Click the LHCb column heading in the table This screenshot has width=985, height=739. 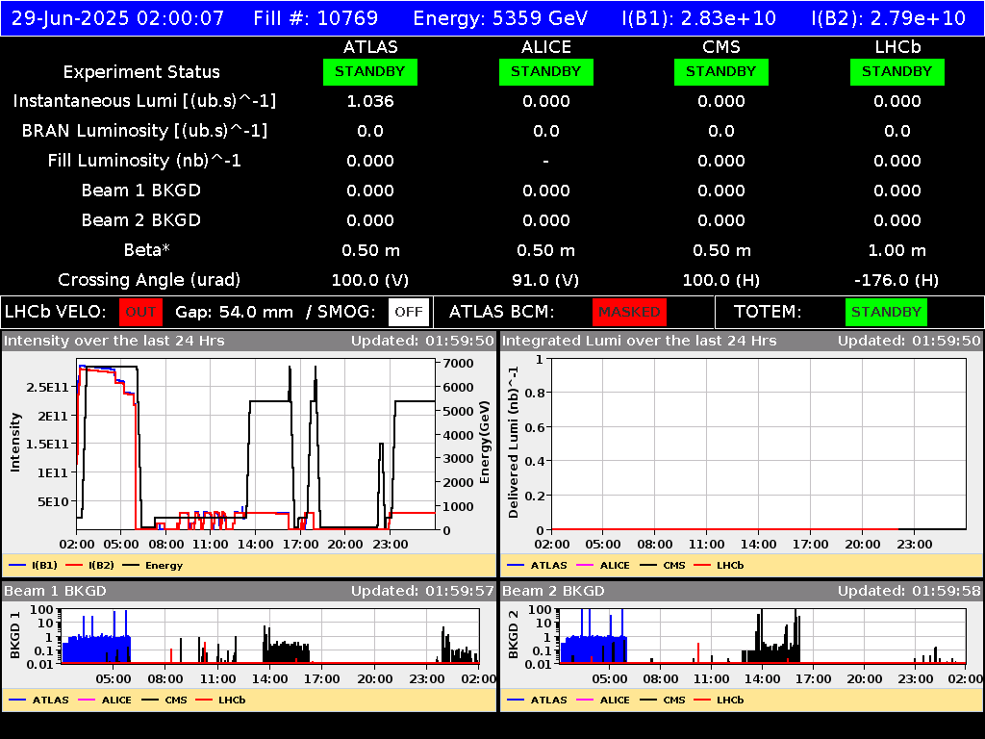897,47
